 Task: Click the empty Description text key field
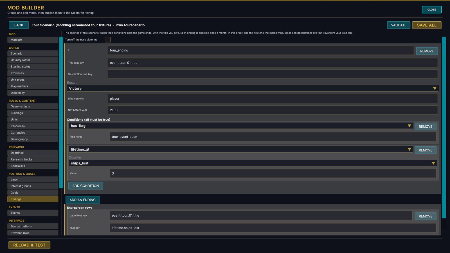coord(273,74)
